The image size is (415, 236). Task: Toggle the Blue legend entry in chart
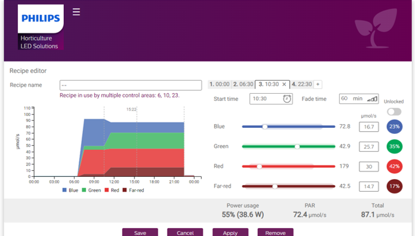pos(70,190)
